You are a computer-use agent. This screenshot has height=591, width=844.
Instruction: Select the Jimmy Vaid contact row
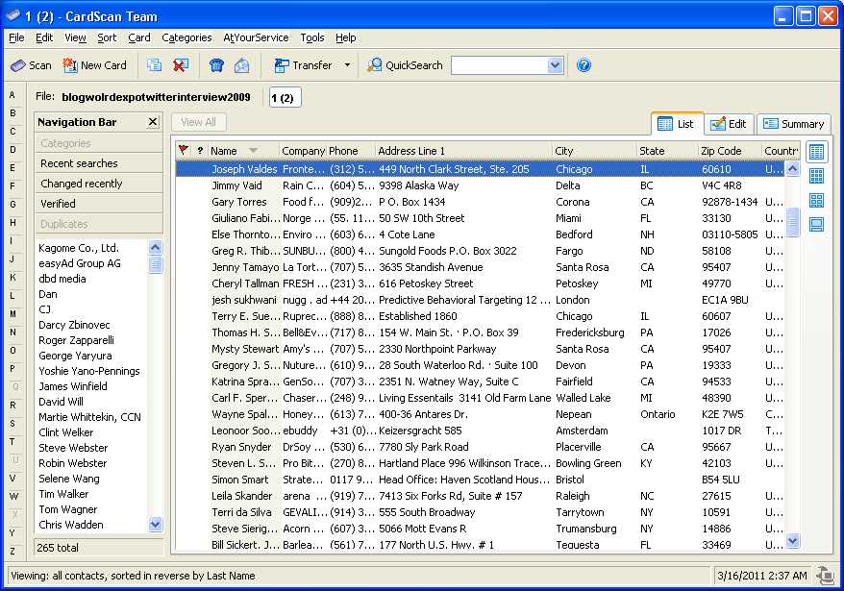tap(480, 185)
